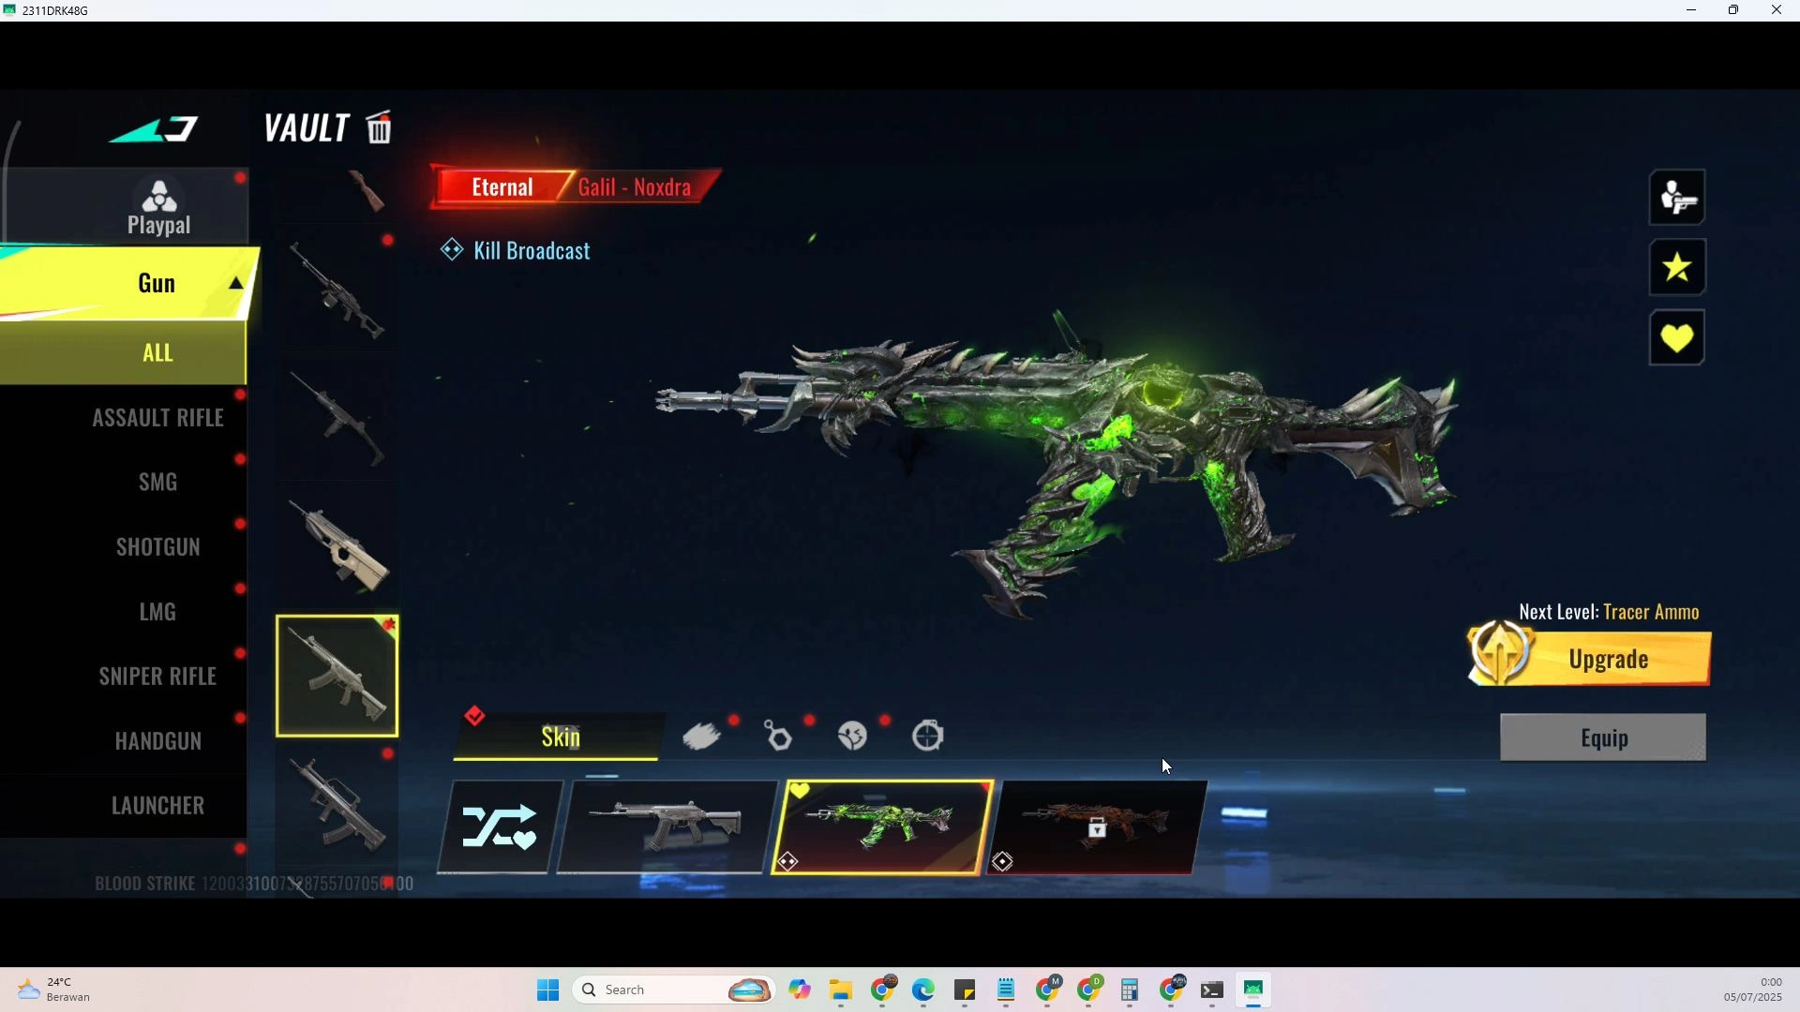Select the ALL gun filter
The image size is (1800, 1012).
pyautogui.click(x=157, y=353)
